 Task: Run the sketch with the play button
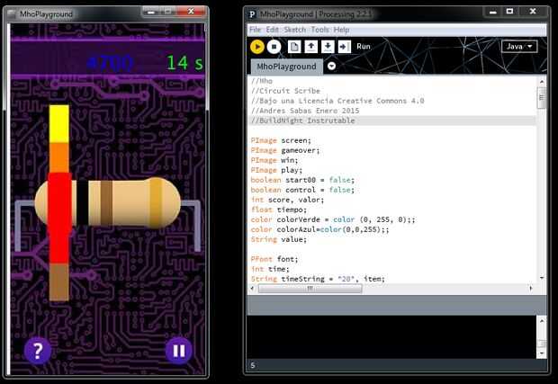tap(256, 47)
